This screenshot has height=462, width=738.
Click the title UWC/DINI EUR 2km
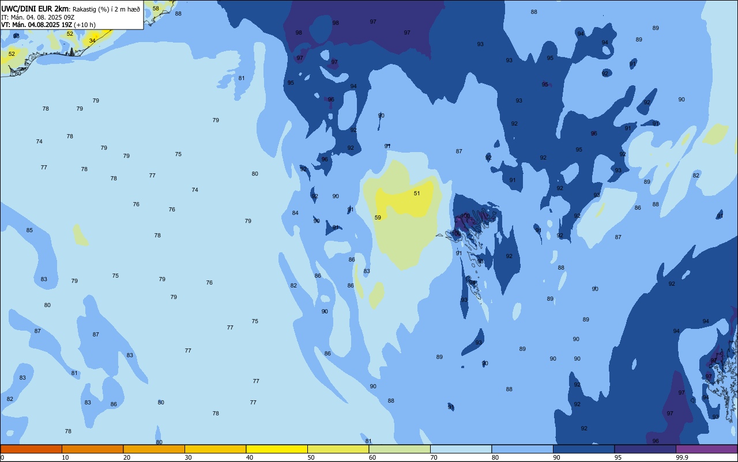point(35,9)
